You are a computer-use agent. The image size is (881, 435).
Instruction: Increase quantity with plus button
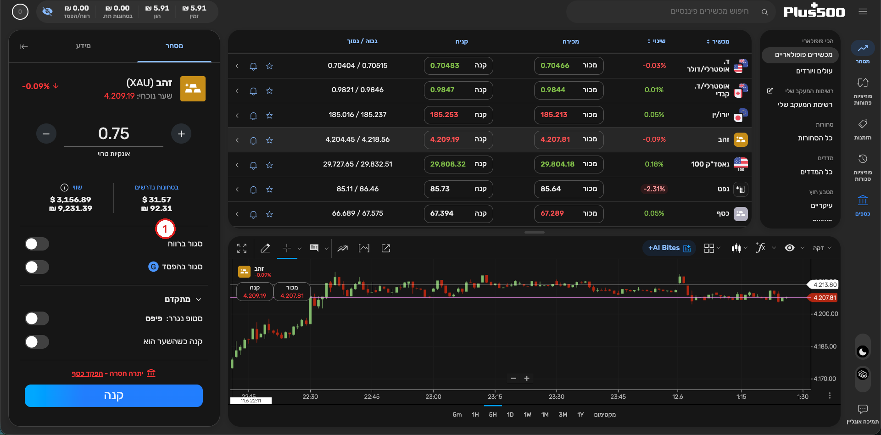tap(181, 134)
